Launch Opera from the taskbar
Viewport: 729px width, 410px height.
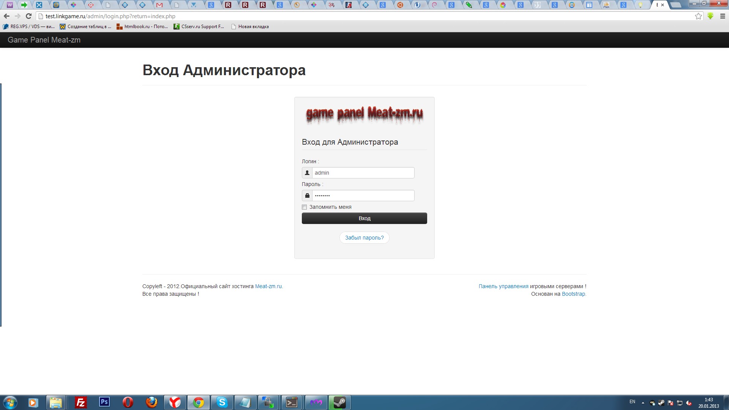(128, 402)
